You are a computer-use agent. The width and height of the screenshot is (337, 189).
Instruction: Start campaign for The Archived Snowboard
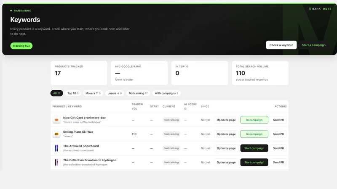[x=254, y=148]
